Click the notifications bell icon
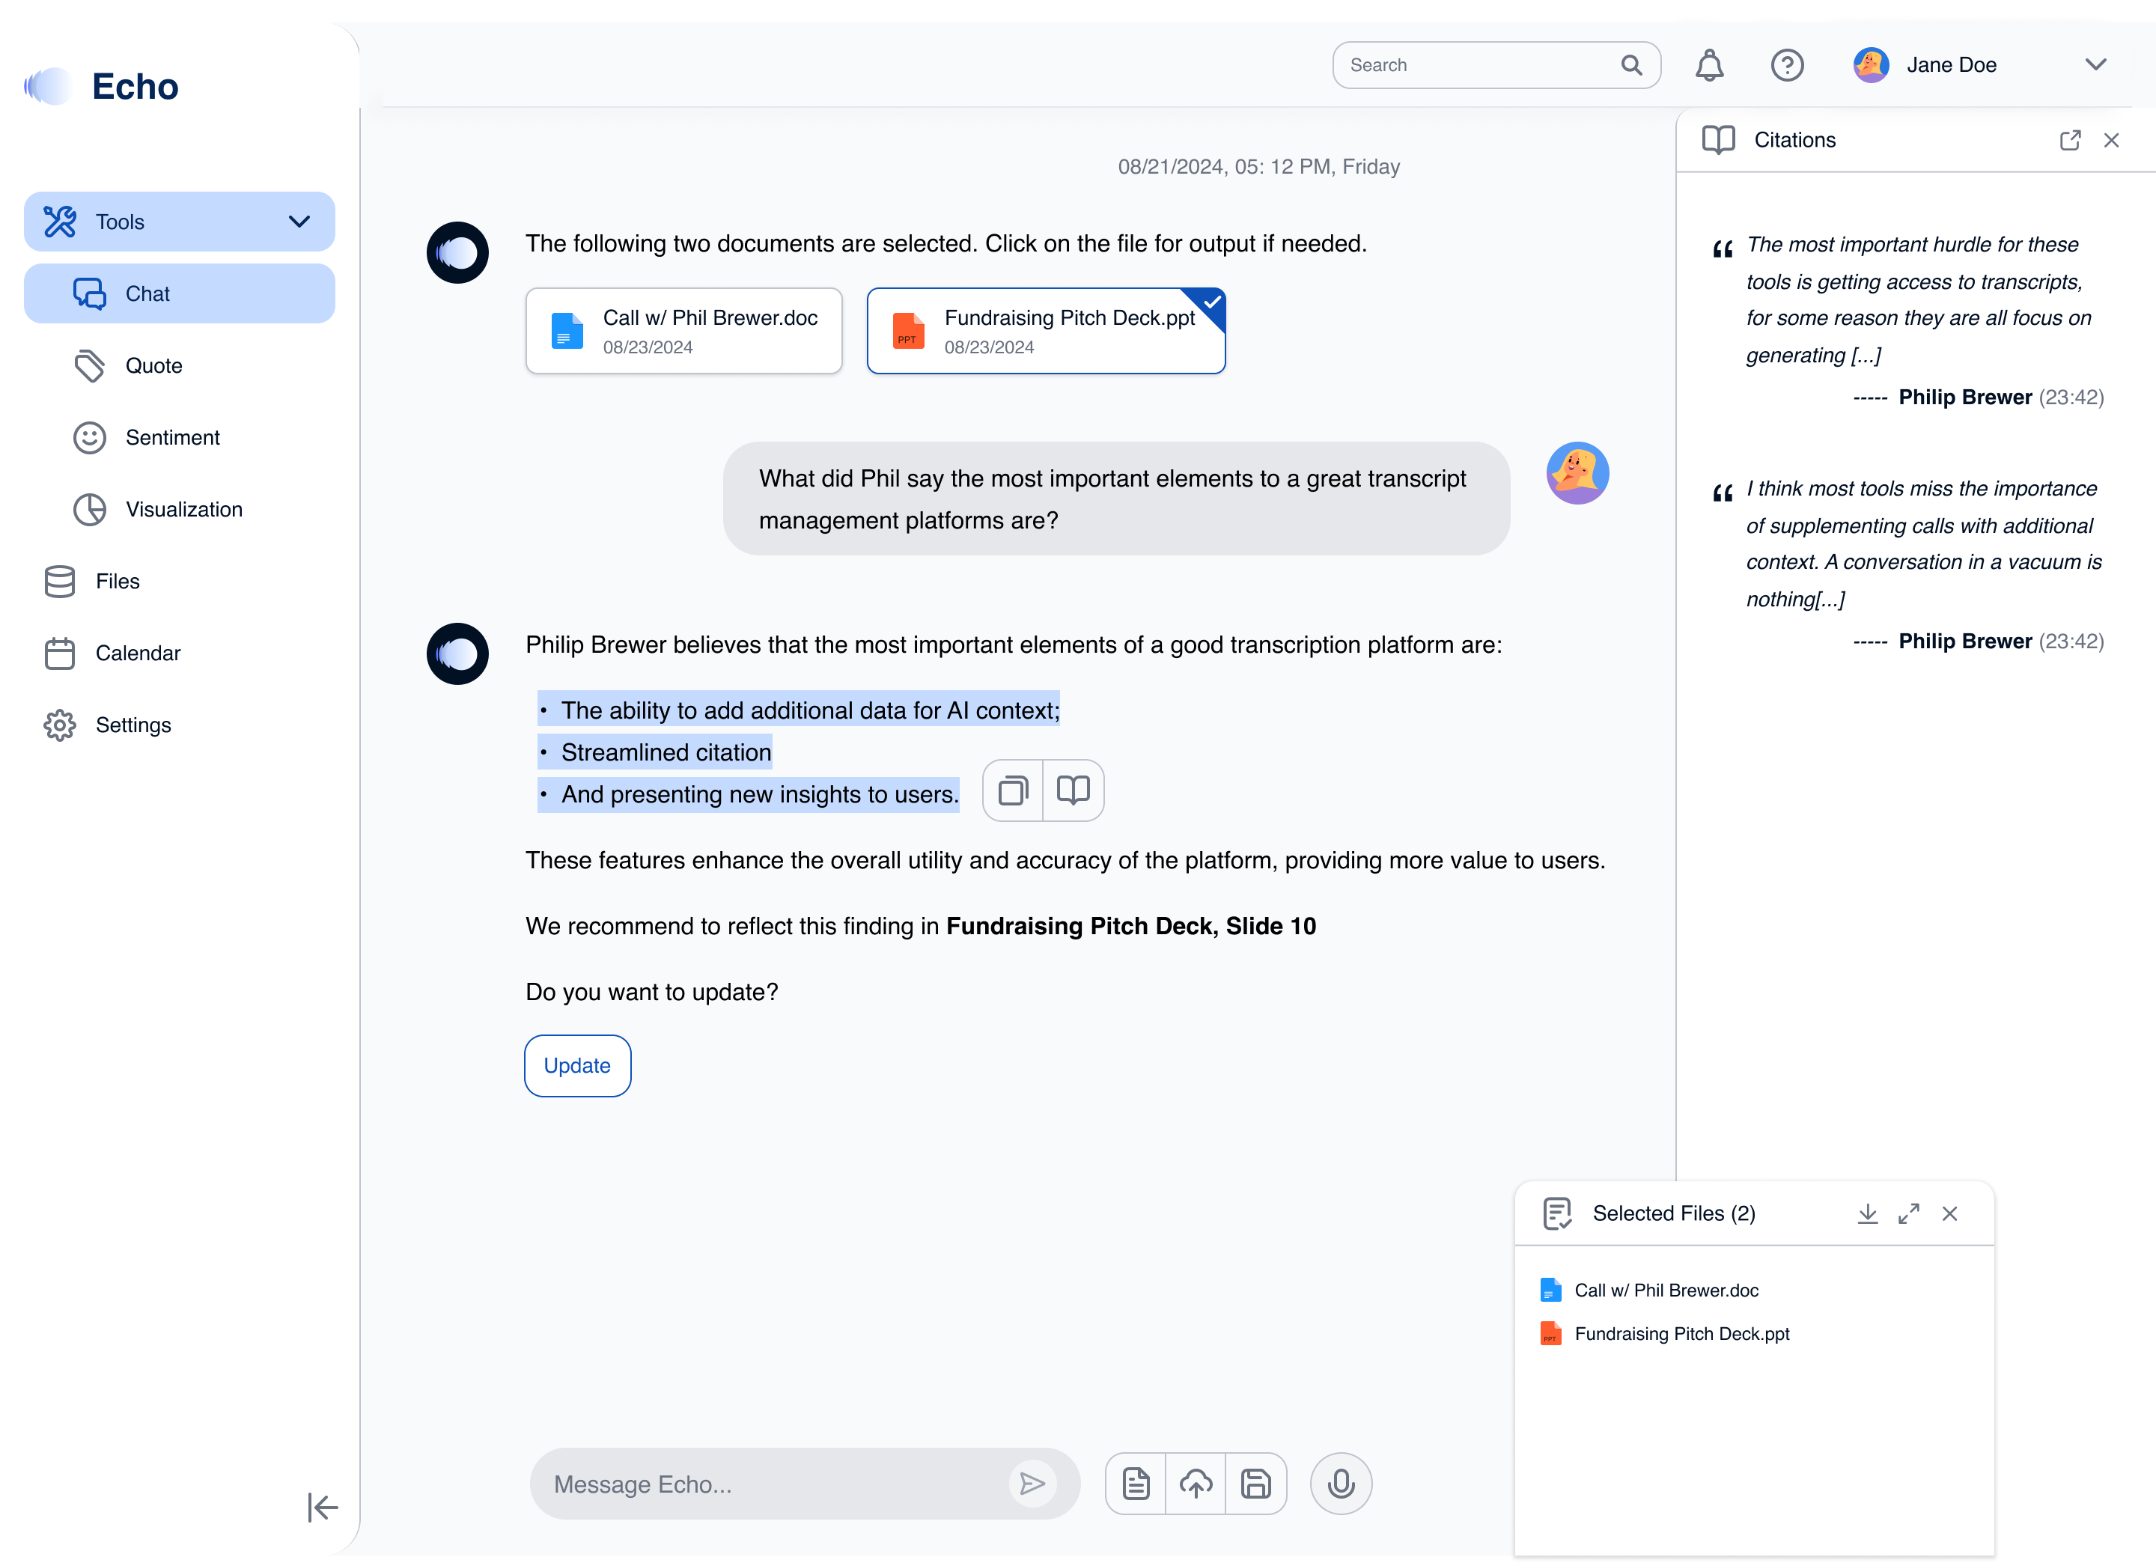Screen dimensions: 2156x1563 click(x=1709, y=64)
